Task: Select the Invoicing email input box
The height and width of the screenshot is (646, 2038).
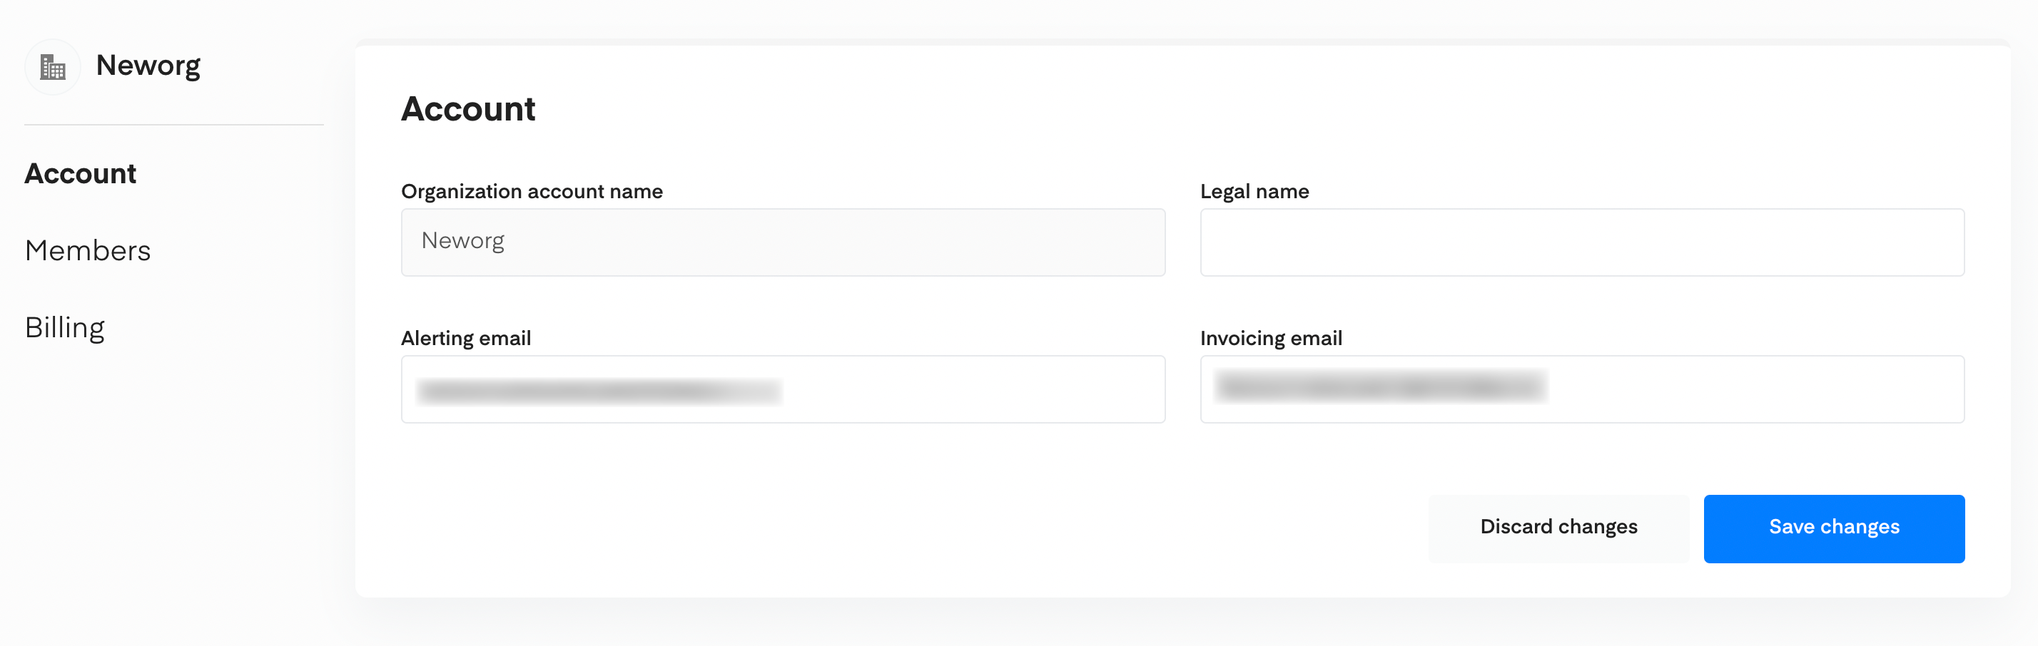Action: click(x=1582, y=389)
